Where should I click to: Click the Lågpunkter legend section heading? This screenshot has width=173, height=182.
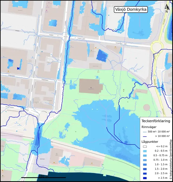150,142
